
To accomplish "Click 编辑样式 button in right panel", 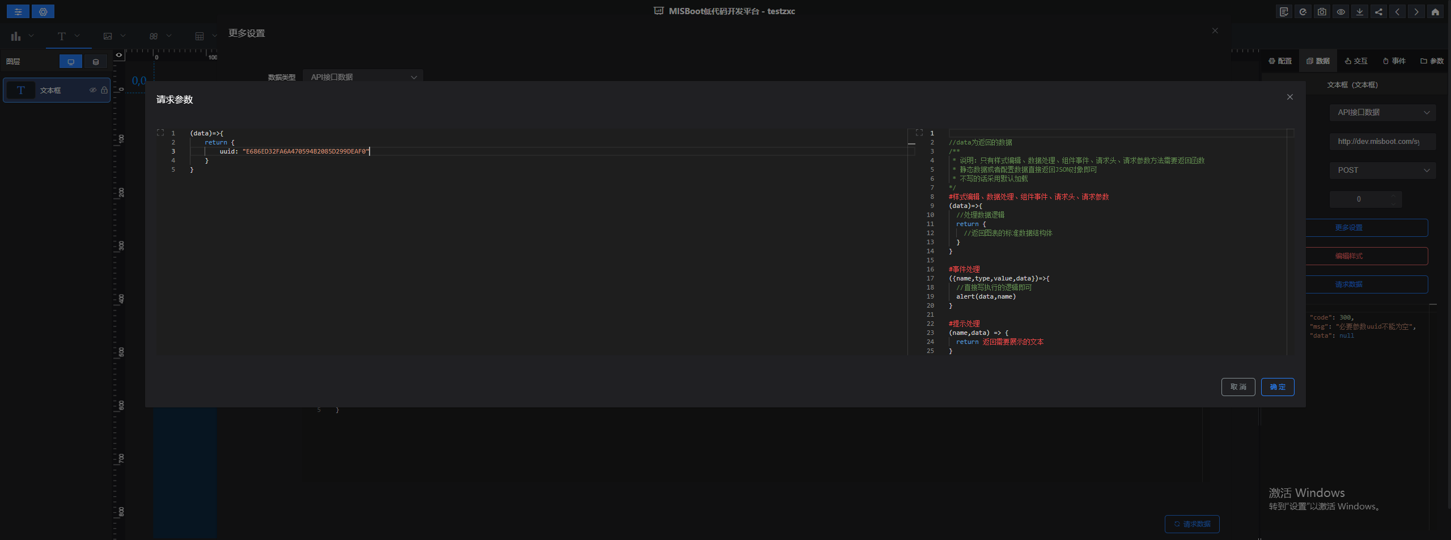I will pos(1366,256).
